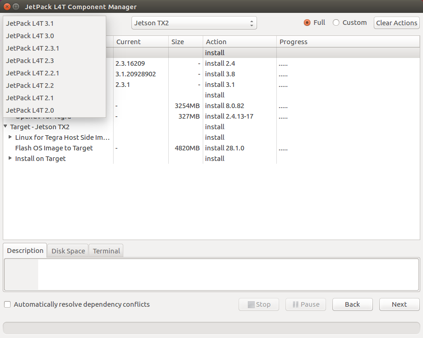The height and width of the screenshot is (338, 423).
Task: Expand Linux for Tegra Host Side Images
Action: pyautogui.click(x=10, y=137)
